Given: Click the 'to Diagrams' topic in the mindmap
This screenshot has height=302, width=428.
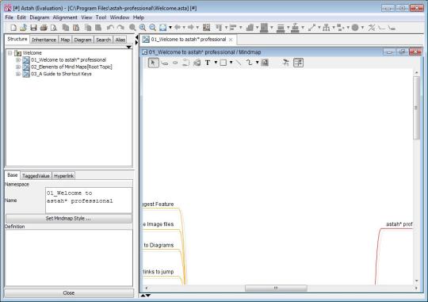Looking at the screenshot, I should tap(159, 245).
